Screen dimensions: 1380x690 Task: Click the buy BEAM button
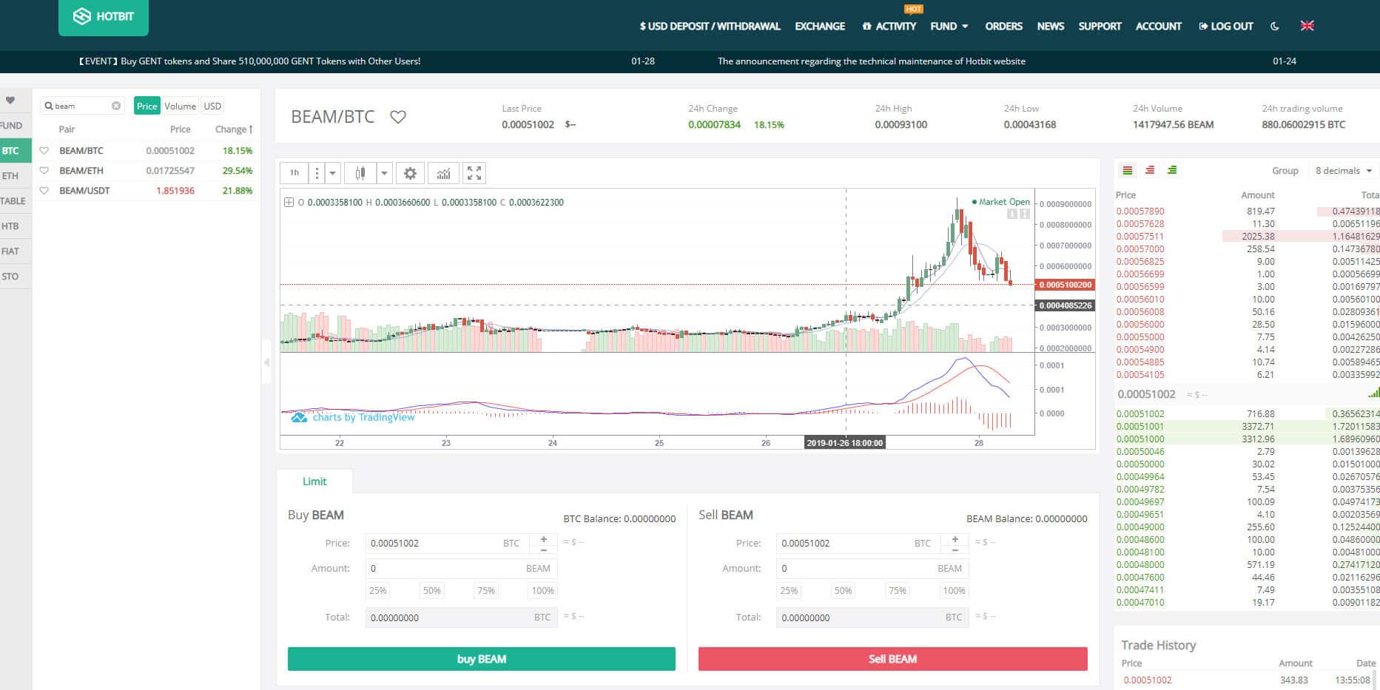[x=482, y=659]
